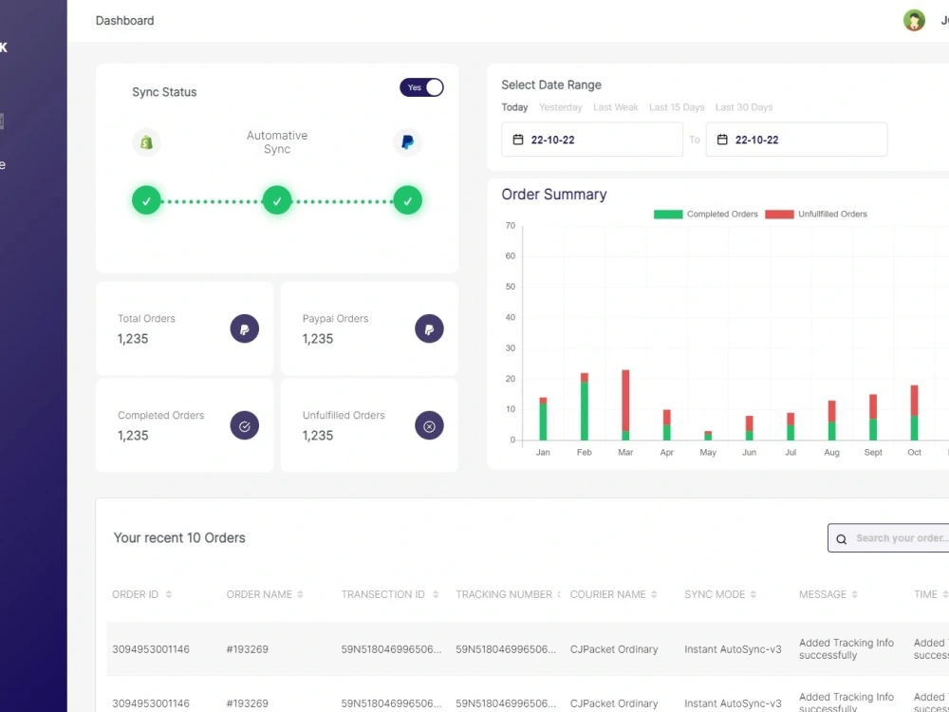Image resolution: width=949 pixels, height=712 pixels.
Task: Open the end date 22-10-22 field
Action: [x=796, y=140]
